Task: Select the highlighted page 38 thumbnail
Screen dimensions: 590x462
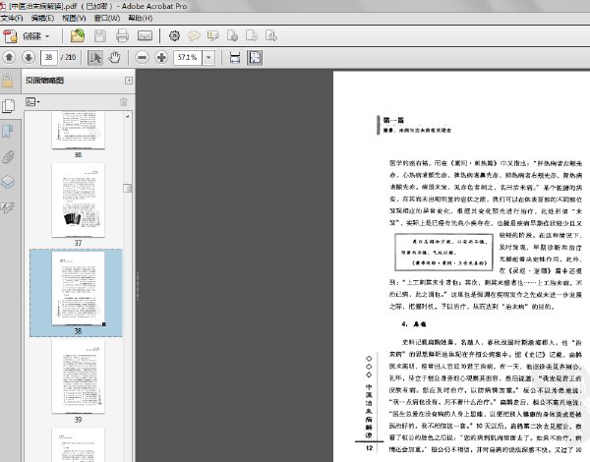Action: coord(79,288)
